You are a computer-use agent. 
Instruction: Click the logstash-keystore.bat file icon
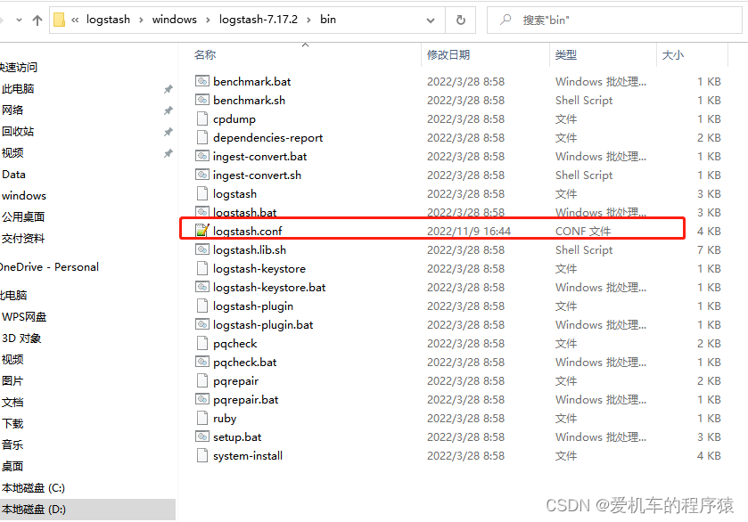[x=202, y=287]
